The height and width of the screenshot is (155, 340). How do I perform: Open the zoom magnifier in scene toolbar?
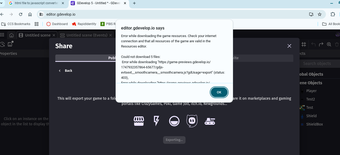click(329, 45)
